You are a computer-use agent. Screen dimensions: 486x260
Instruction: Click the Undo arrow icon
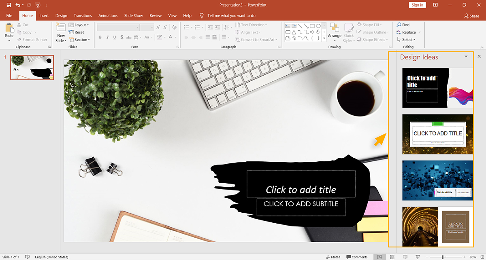18,5
